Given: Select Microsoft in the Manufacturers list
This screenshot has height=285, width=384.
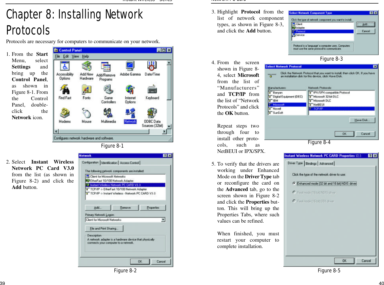Looking at the screenshot, I should pyautogui.click(x=287, y=105).
